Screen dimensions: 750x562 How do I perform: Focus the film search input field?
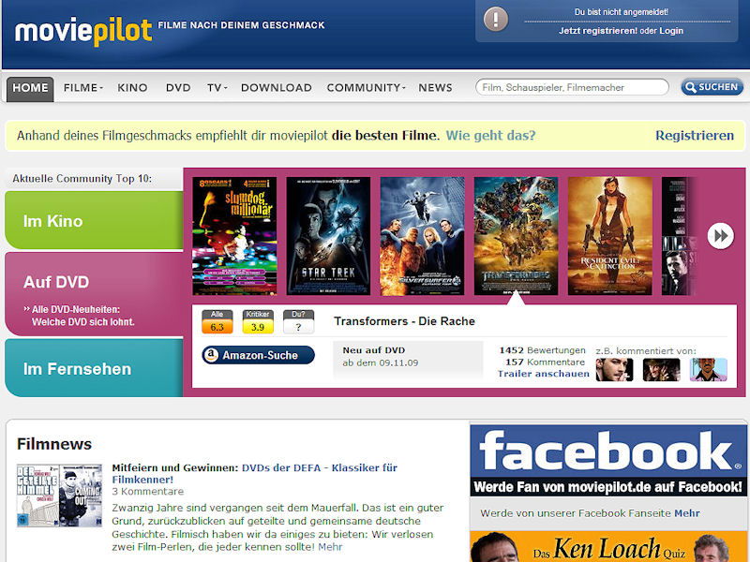point(572,87)
